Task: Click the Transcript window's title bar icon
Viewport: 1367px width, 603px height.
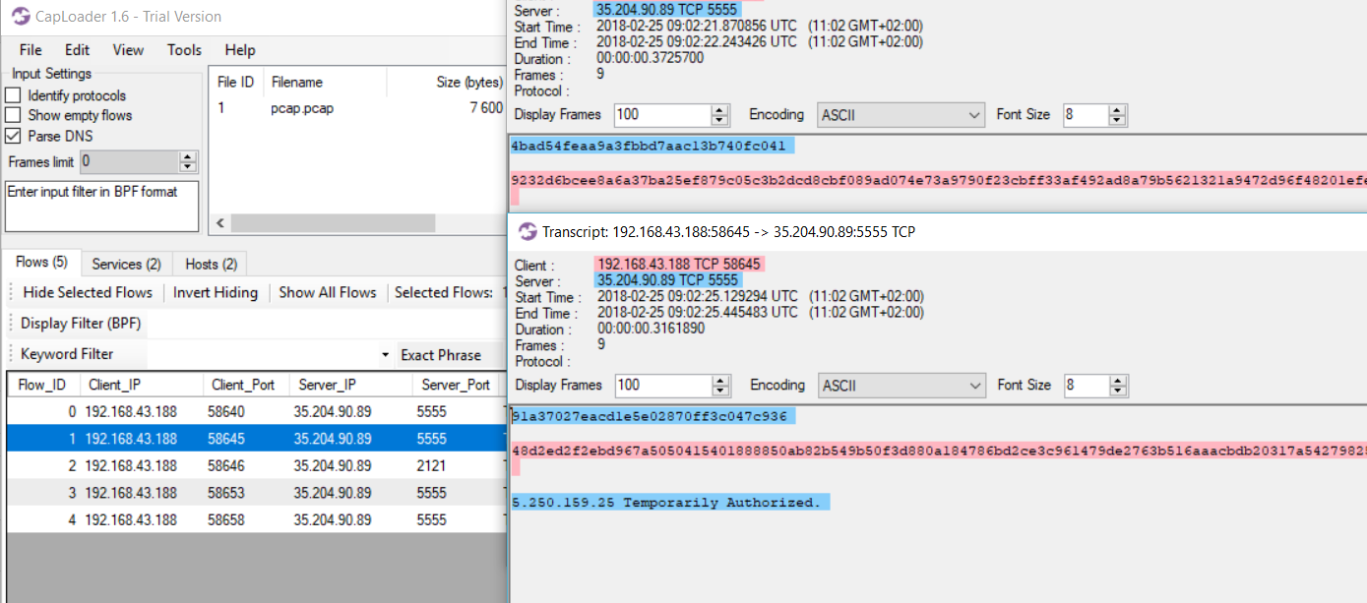Action: (528, 231)
